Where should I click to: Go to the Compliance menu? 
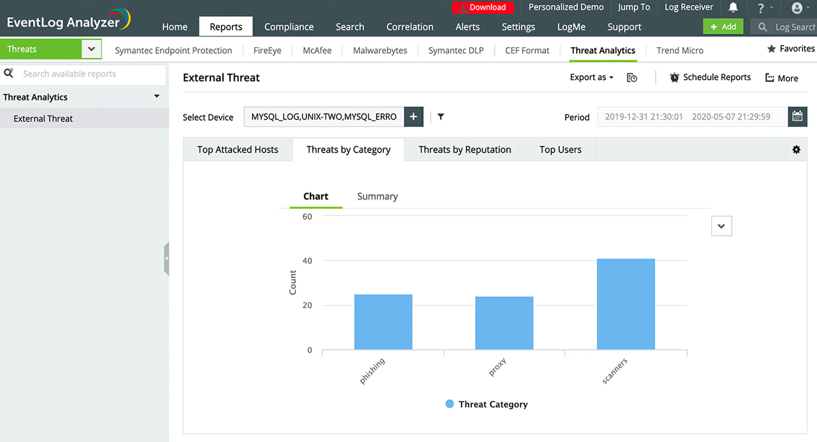tap(289, 27)
